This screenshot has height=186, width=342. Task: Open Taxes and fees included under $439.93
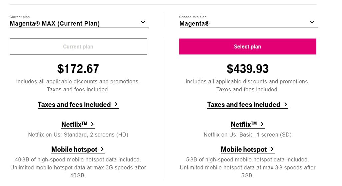point(248,105)
